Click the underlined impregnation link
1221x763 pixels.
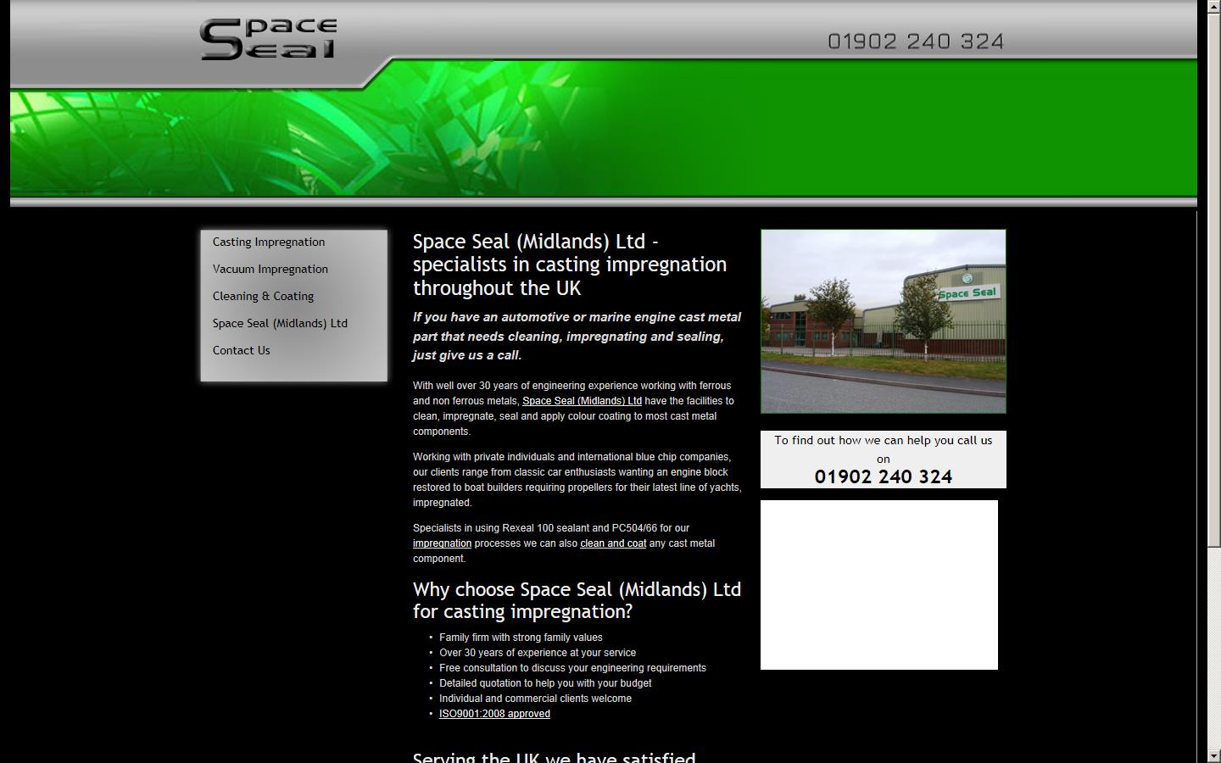pos(442,543)
